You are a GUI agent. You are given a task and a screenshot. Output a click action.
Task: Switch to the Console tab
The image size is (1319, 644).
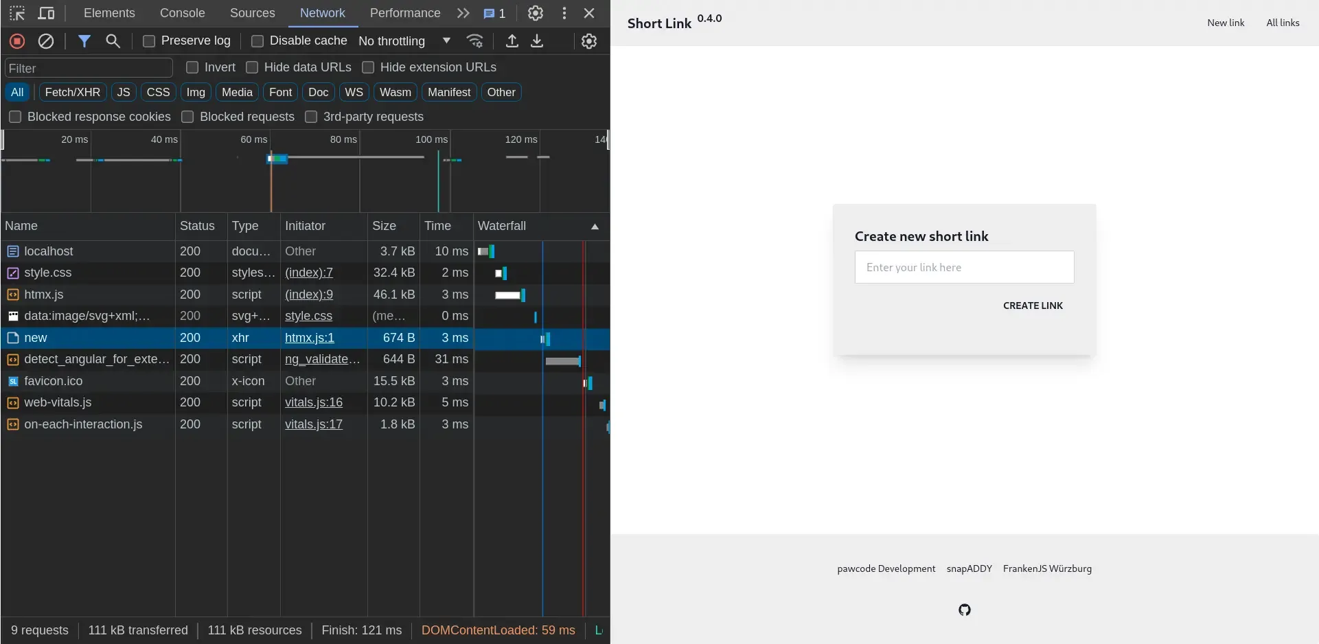click(182, 13)
